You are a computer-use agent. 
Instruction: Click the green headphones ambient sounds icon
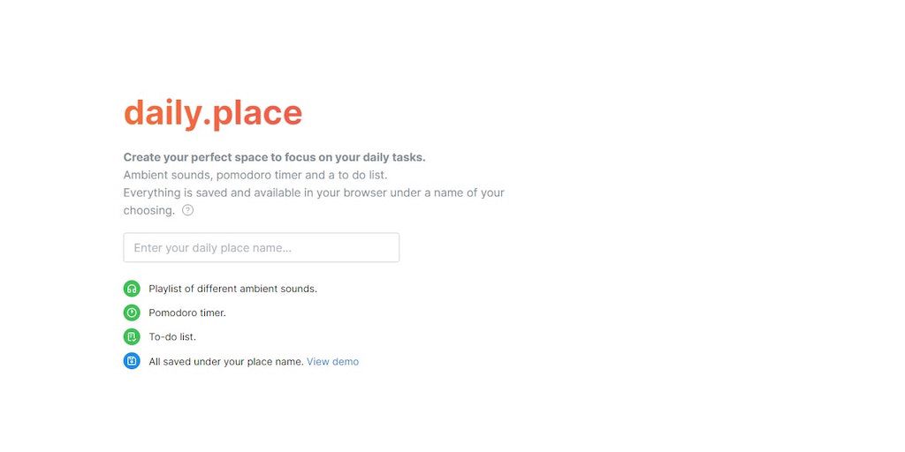coord(132,289)
